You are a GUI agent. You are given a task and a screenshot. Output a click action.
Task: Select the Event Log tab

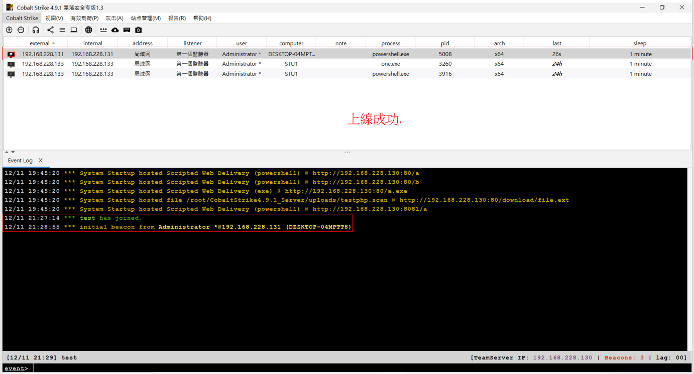point(20,161)
